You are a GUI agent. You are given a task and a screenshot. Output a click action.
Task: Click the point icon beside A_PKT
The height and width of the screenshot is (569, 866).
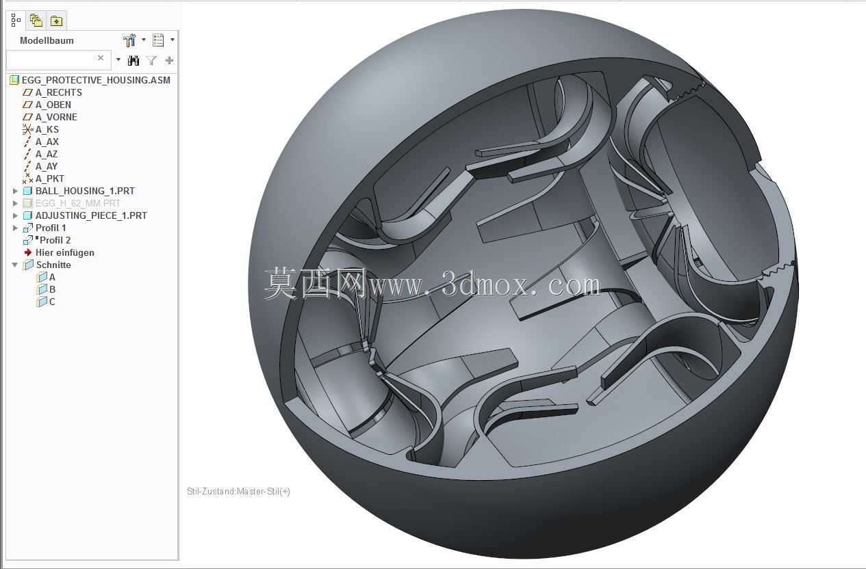pos(27,178)
